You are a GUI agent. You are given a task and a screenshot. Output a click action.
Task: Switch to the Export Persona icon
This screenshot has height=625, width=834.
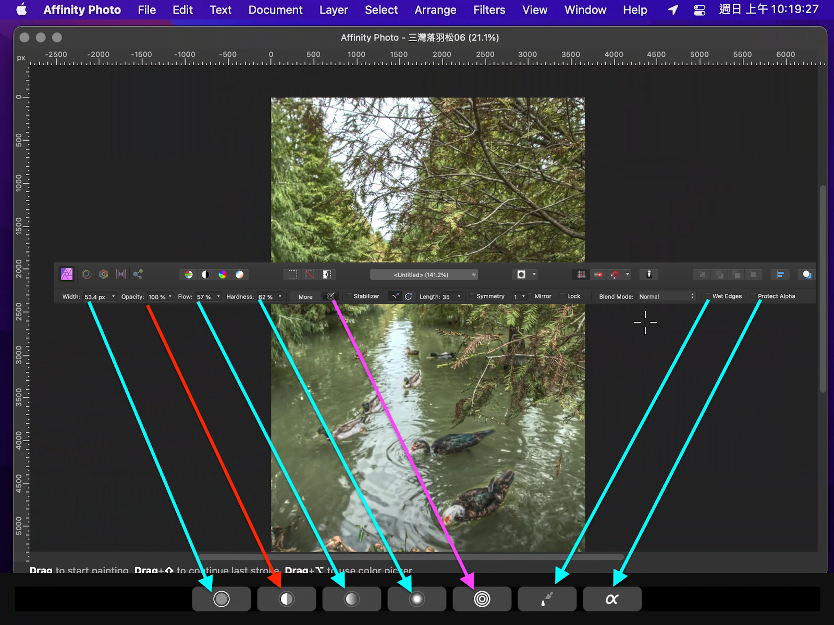point(138,274)
